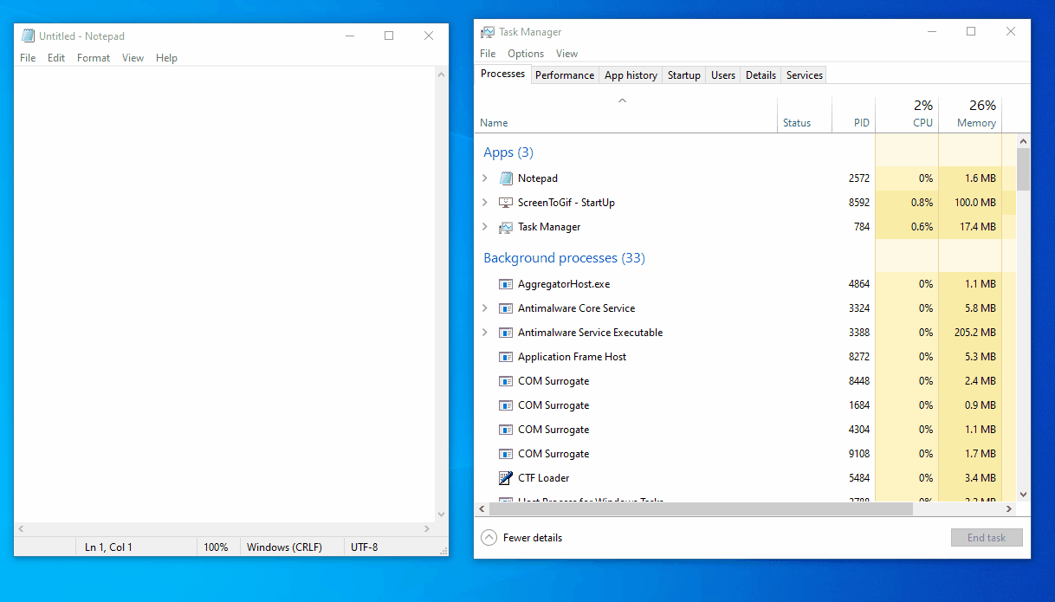
Task: Click the Notepad title bar icon
Action: [29, 36]
